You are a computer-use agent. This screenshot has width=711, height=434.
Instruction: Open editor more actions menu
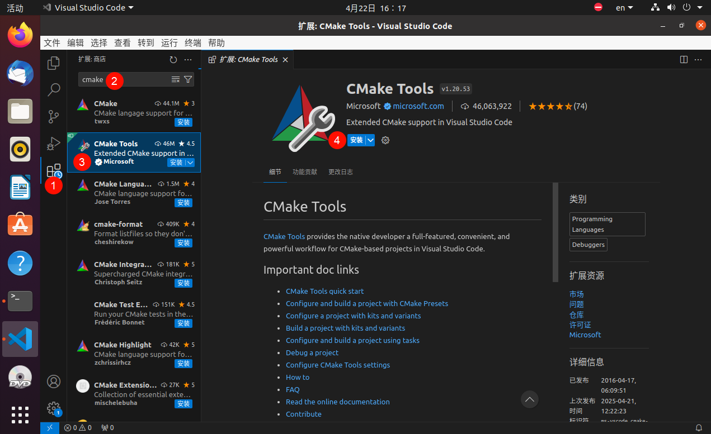(x=698, y=59)
